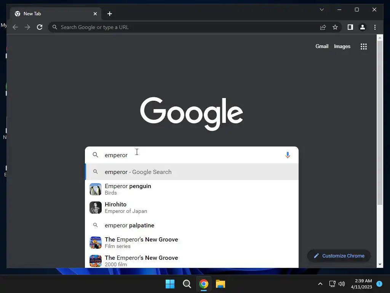Screen dimensions: 390x293
Task: Open Windows taskbar search
Action: click(x=187, y=284)
